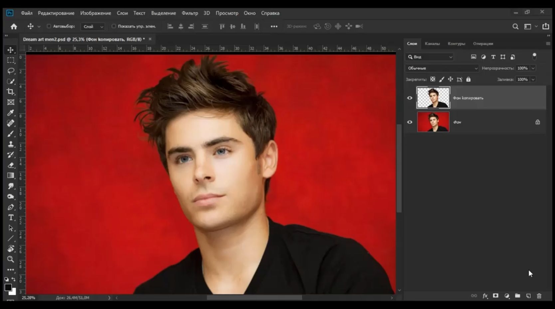555x309 pixels.
Task: Select the Frame tool
Action: (x=11, y=102)
